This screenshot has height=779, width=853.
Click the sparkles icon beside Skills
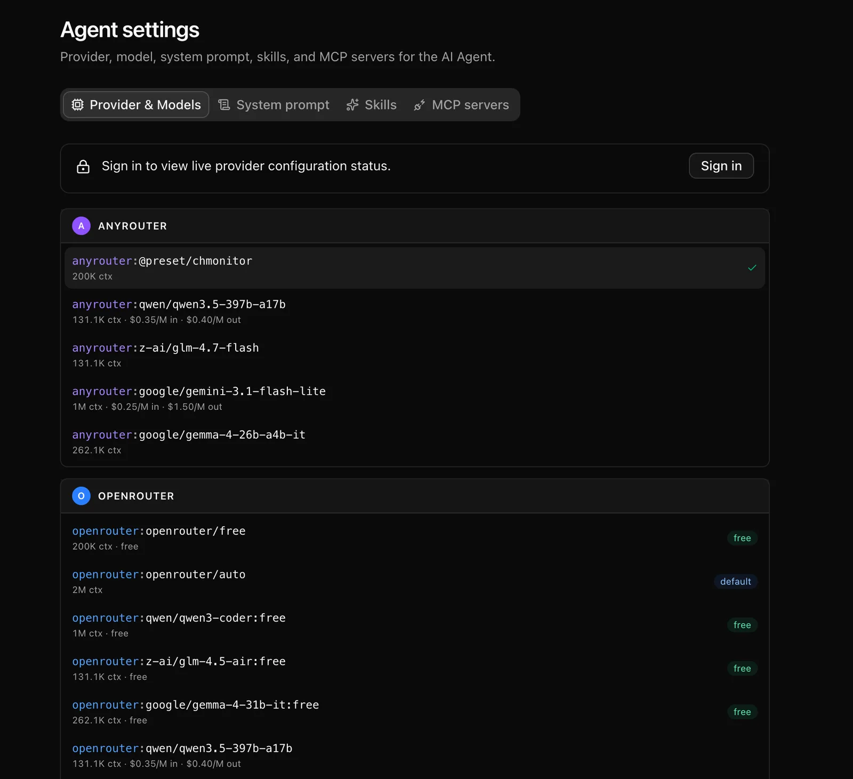pyautogui.click(x=352, y=105)
